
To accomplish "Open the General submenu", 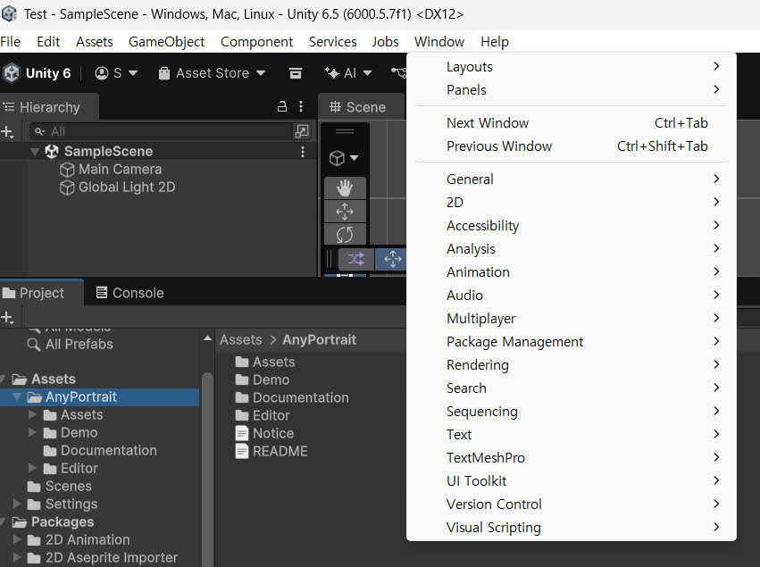I will pos(572,179).
